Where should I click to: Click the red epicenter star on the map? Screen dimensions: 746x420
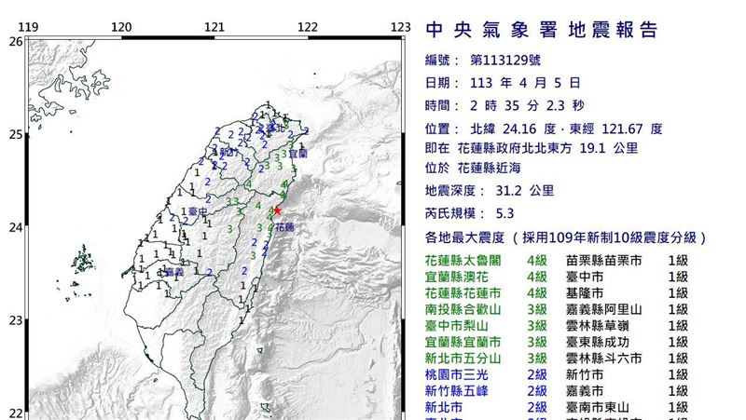pyautogui.click(x=277, y=210)
